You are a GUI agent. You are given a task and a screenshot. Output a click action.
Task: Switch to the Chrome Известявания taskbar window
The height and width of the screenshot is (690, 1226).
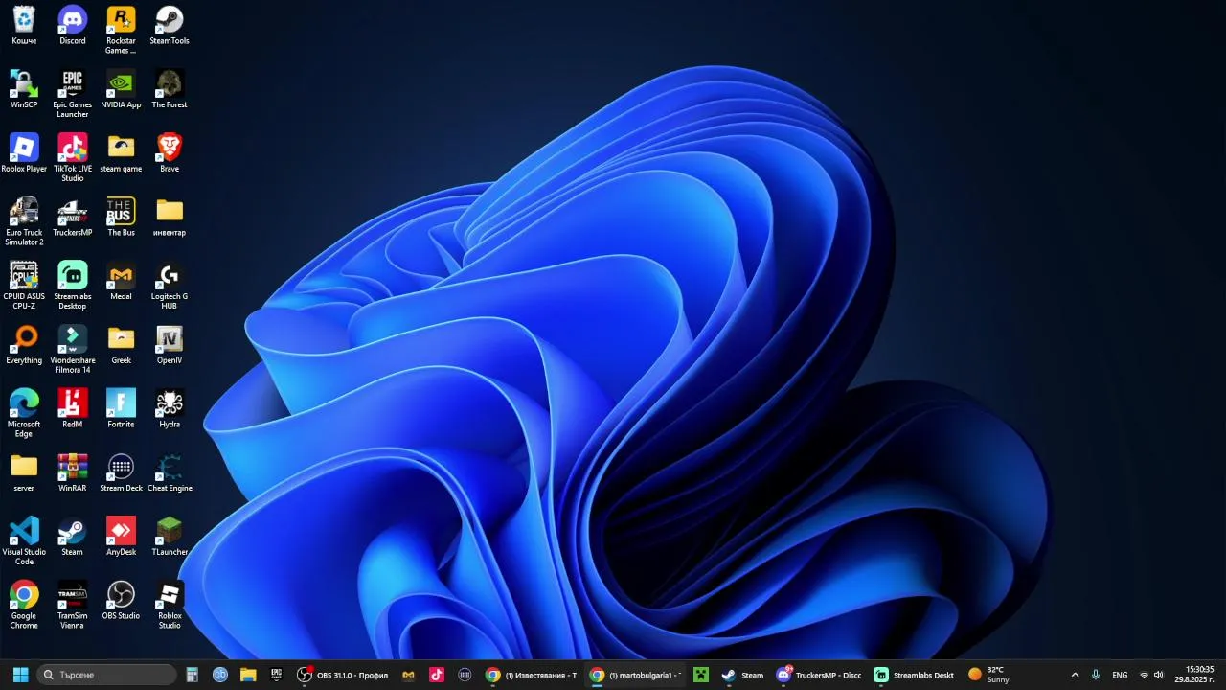(x=531, y=675)
